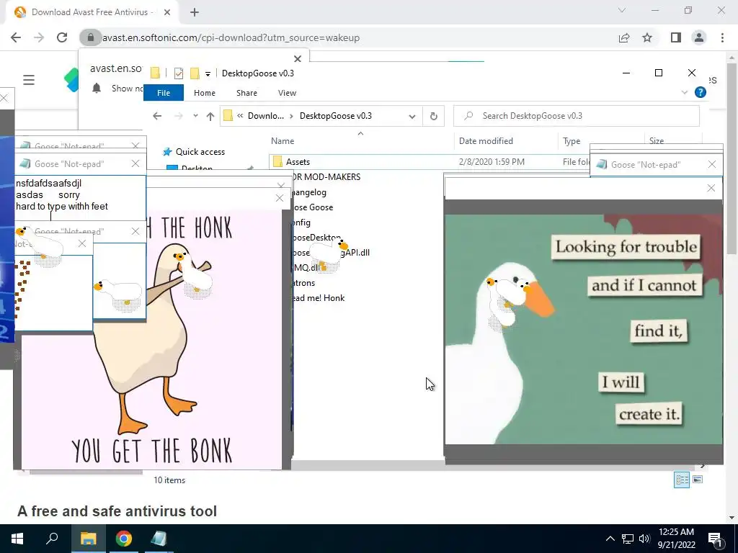
Task: Open the taskbar clock and date
Action: pos(676,539)
